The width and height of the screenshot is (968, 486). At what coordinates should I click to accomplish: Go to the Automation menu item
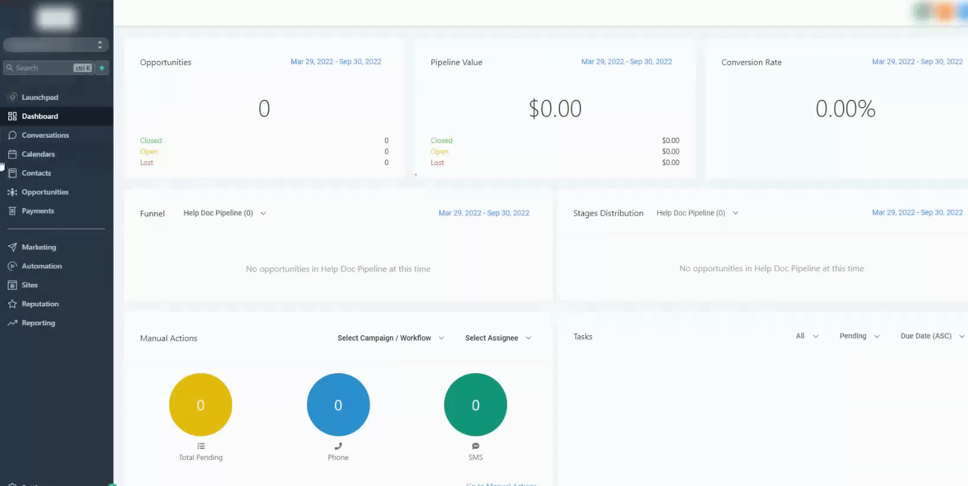coord(41,266)
